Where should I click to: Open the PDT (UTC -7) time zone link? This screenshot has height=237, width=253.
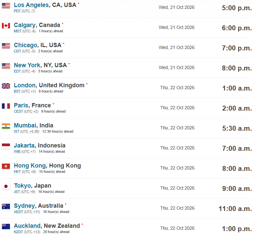tap(24, 11)
